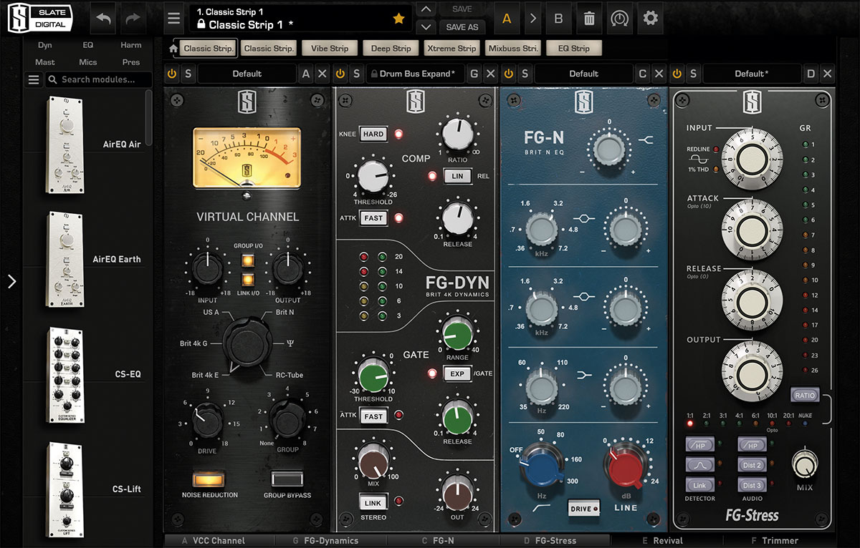Screen dimensions: 860x548
Task: Toggle power for FG-N module C
Action: 509,74
